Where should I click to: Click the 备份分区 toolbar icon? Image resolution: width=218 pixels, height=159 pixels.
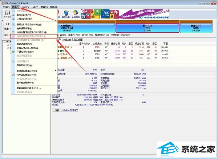point(76,14)
